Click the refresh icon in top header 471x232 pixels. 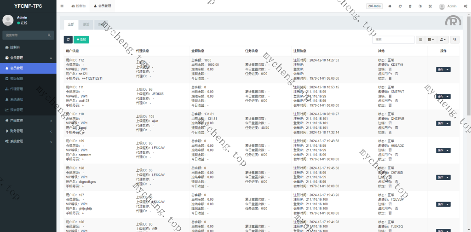pyautogui.click(x=400, y=6)
